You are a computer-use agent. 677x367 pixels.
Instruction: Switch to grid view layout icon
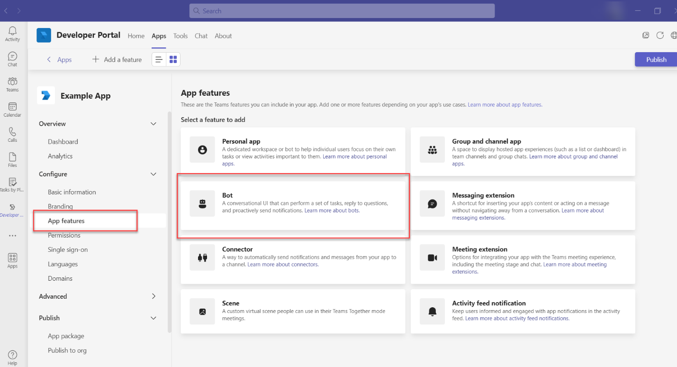[173, 59]
